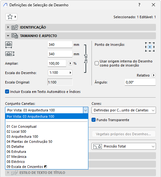
Task: Choose Por Vista: 03 Arquitectura 100 highlighted option
Action: click(47, 116)
